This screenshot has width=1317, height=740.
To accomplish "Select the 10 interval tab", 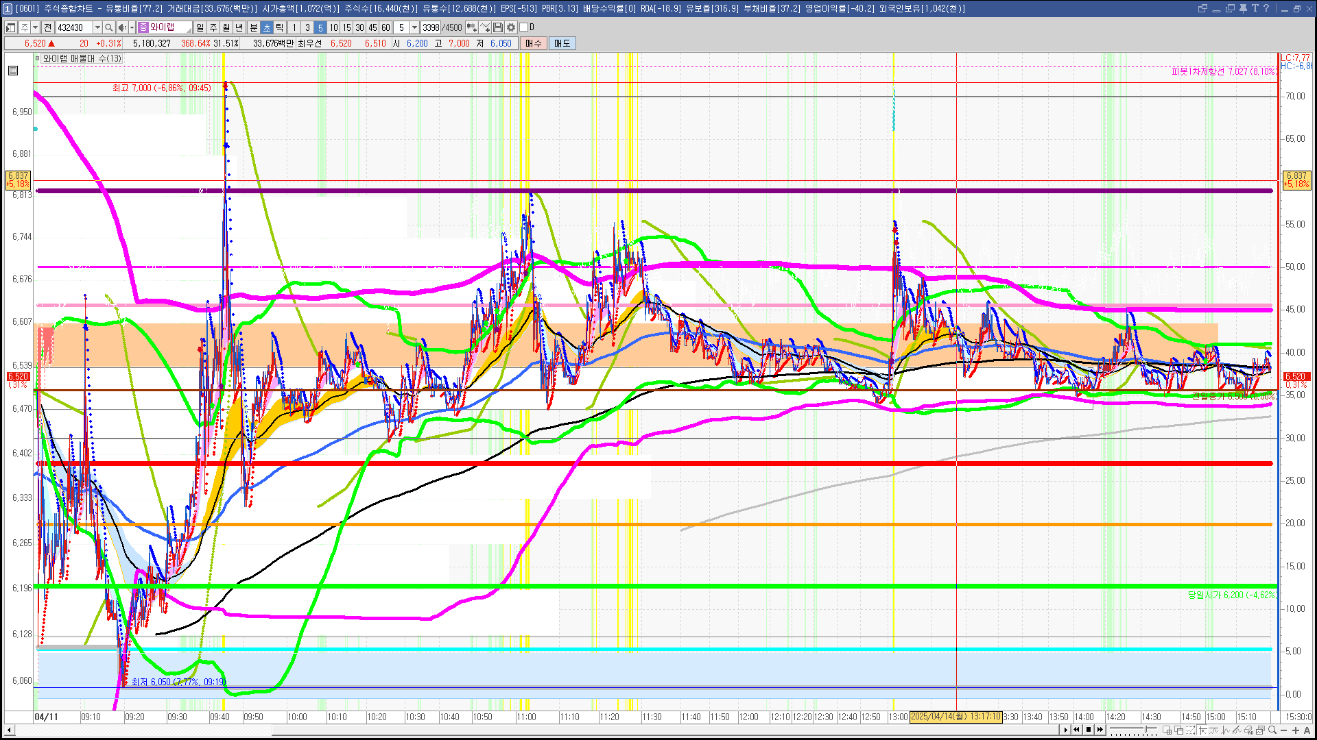I will [333, 27].
